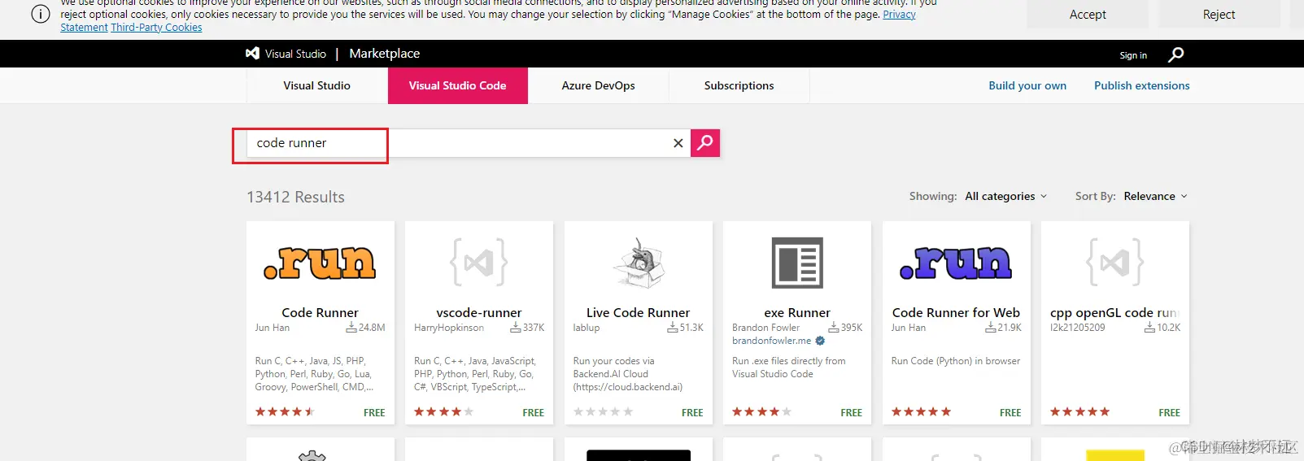Click the 13412 Results text
The width and height of the screenshot is (1304, 461).
coord(295,197)
